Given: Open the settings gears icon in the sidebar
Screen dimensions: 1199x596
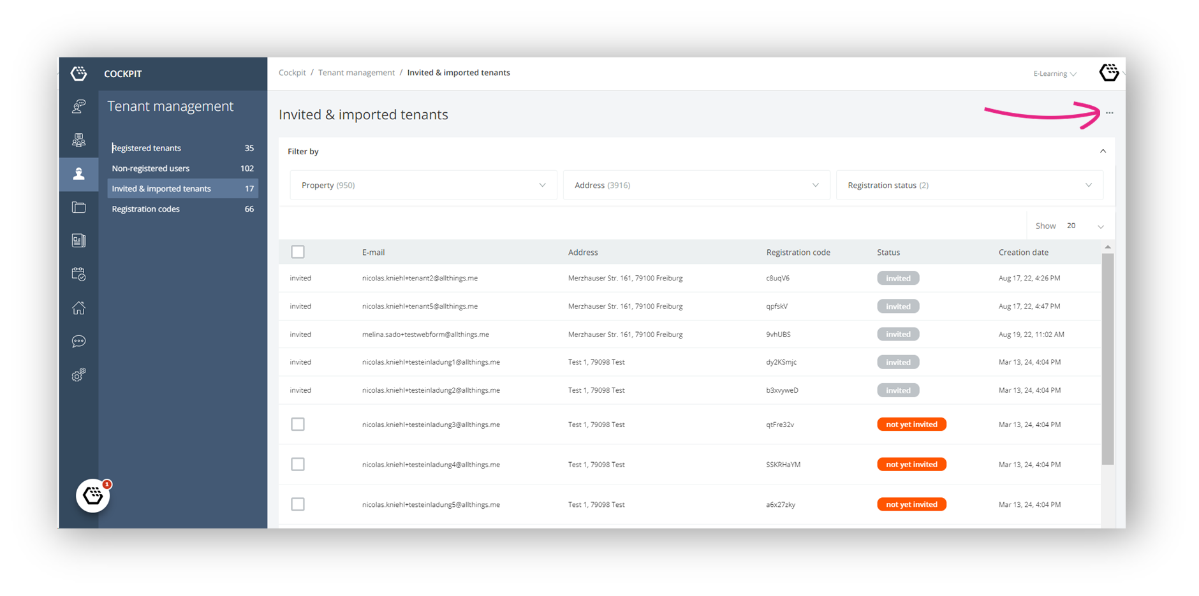Looking at the screenshot, I should 78,375.
